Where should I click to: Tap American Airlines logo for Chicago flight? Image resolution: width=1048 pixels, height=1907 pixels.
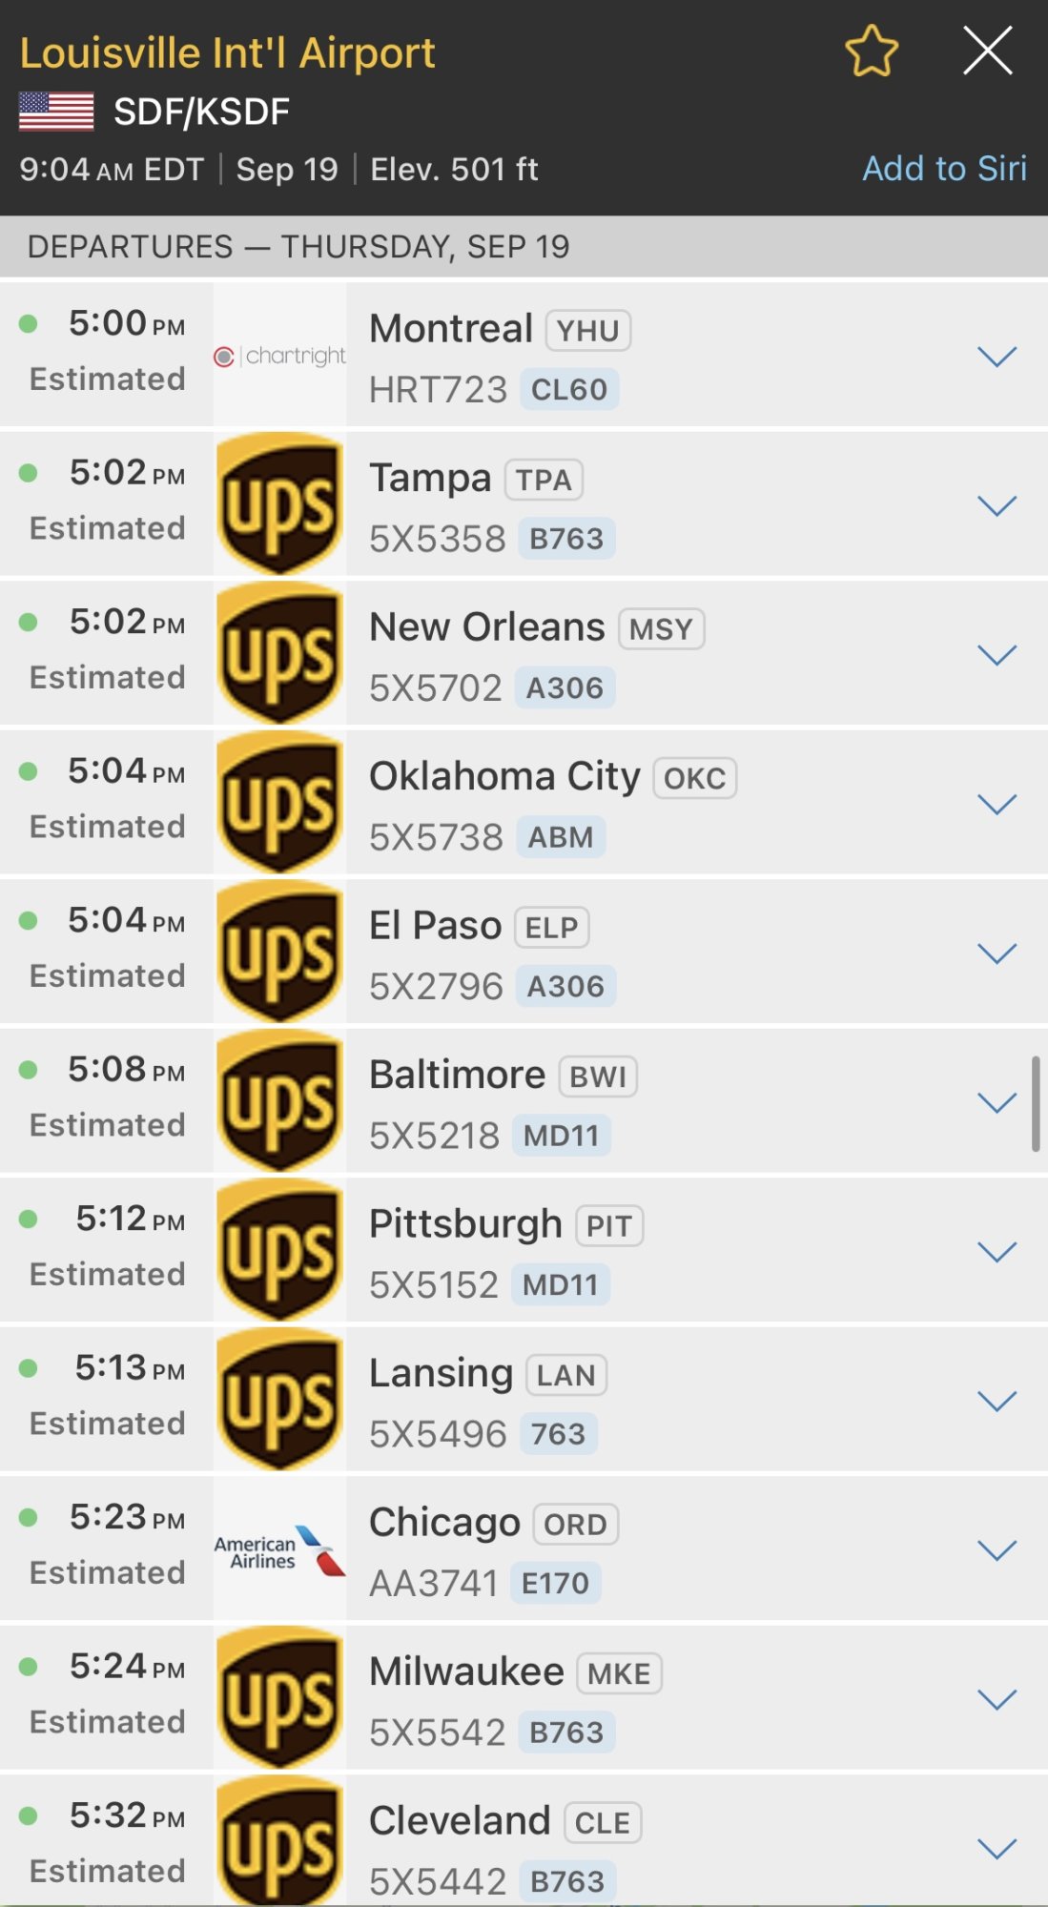(279, 1548)
